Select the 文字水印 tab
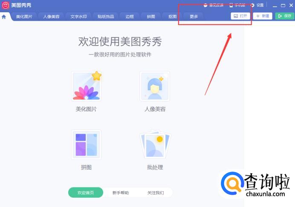 (x=78, y=17)
